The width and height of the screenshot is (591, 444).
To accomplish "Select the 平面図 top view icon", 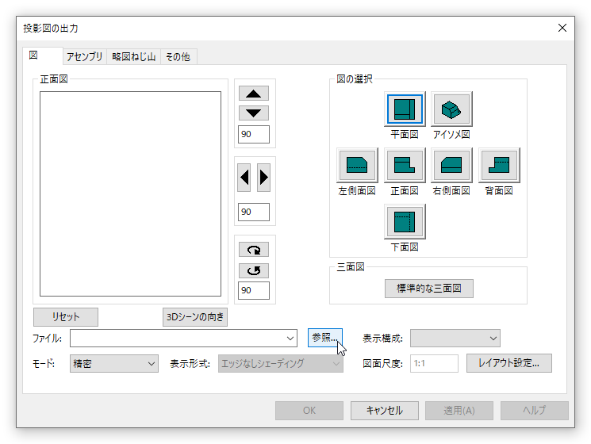I will click(x=405, y=109).
